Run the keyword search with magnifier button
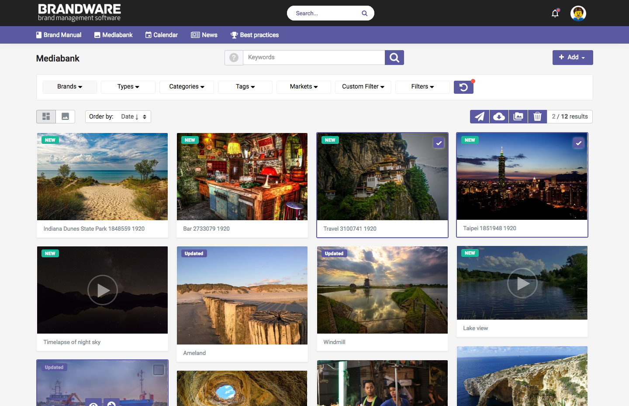The height and width of the screenshot is (406, 629). 394,58
